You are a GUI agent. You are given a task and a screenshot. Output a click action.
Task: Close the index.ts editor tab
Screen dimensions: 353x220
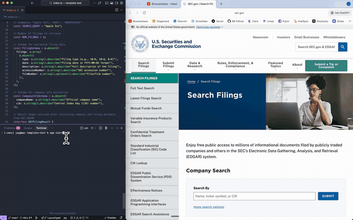click(x=23, y=10)
